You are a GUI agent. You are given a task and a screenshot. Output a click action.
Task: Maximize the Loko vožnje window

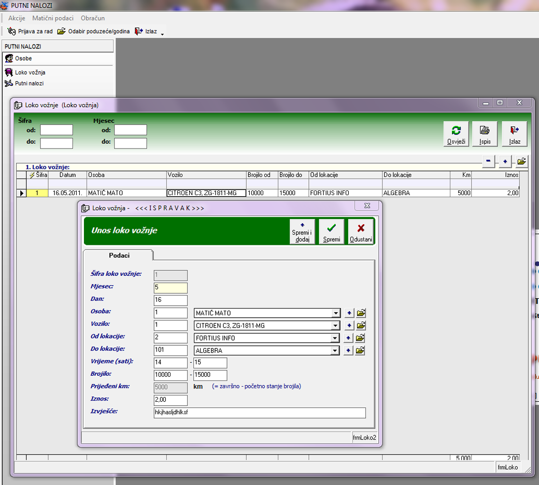(x=500, y=102)
